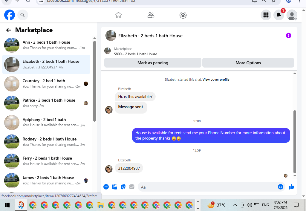Open Ann's 2 beds 1 bath chat
Viewport: 306px width, 211px height.
[46, 45]
